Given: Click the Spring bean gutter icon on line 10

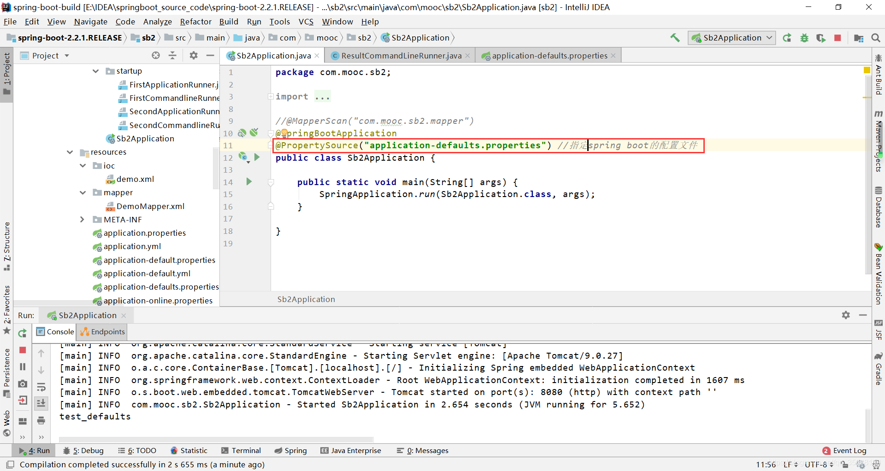Looking at the screenshot, I should [242, 133].
